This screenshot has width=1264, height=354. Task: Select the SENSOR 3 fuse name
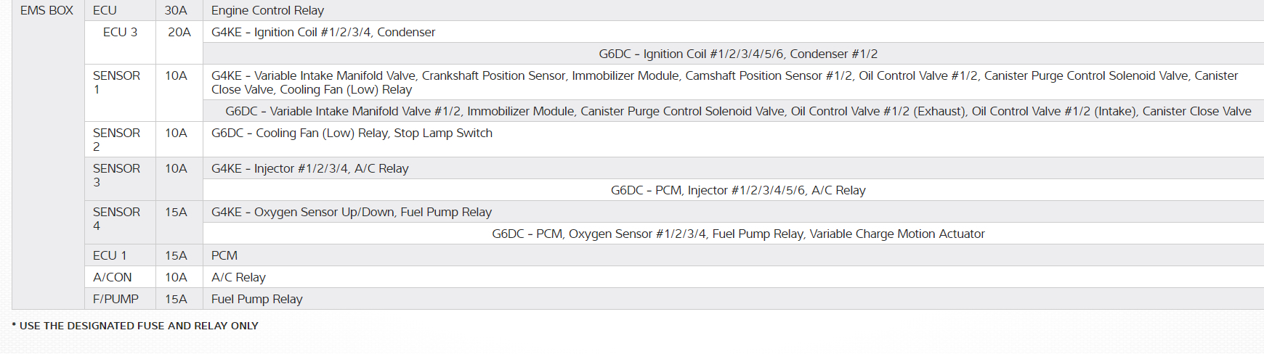(116, 176)
